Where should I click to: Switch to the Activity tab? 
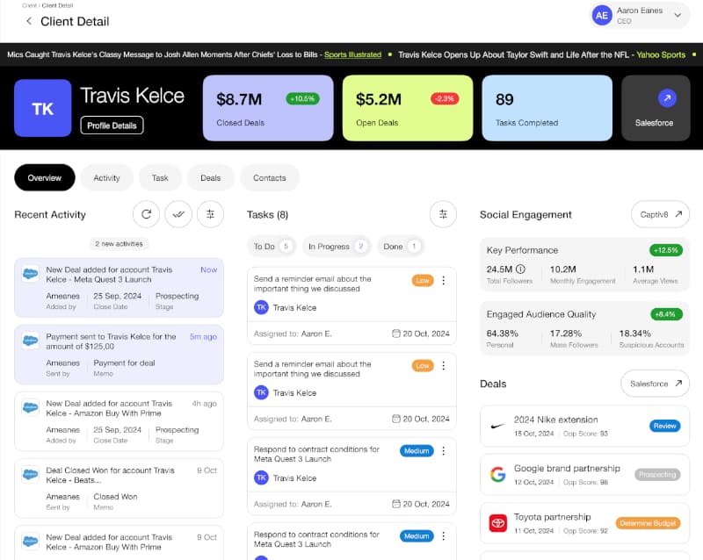[106, 178]
